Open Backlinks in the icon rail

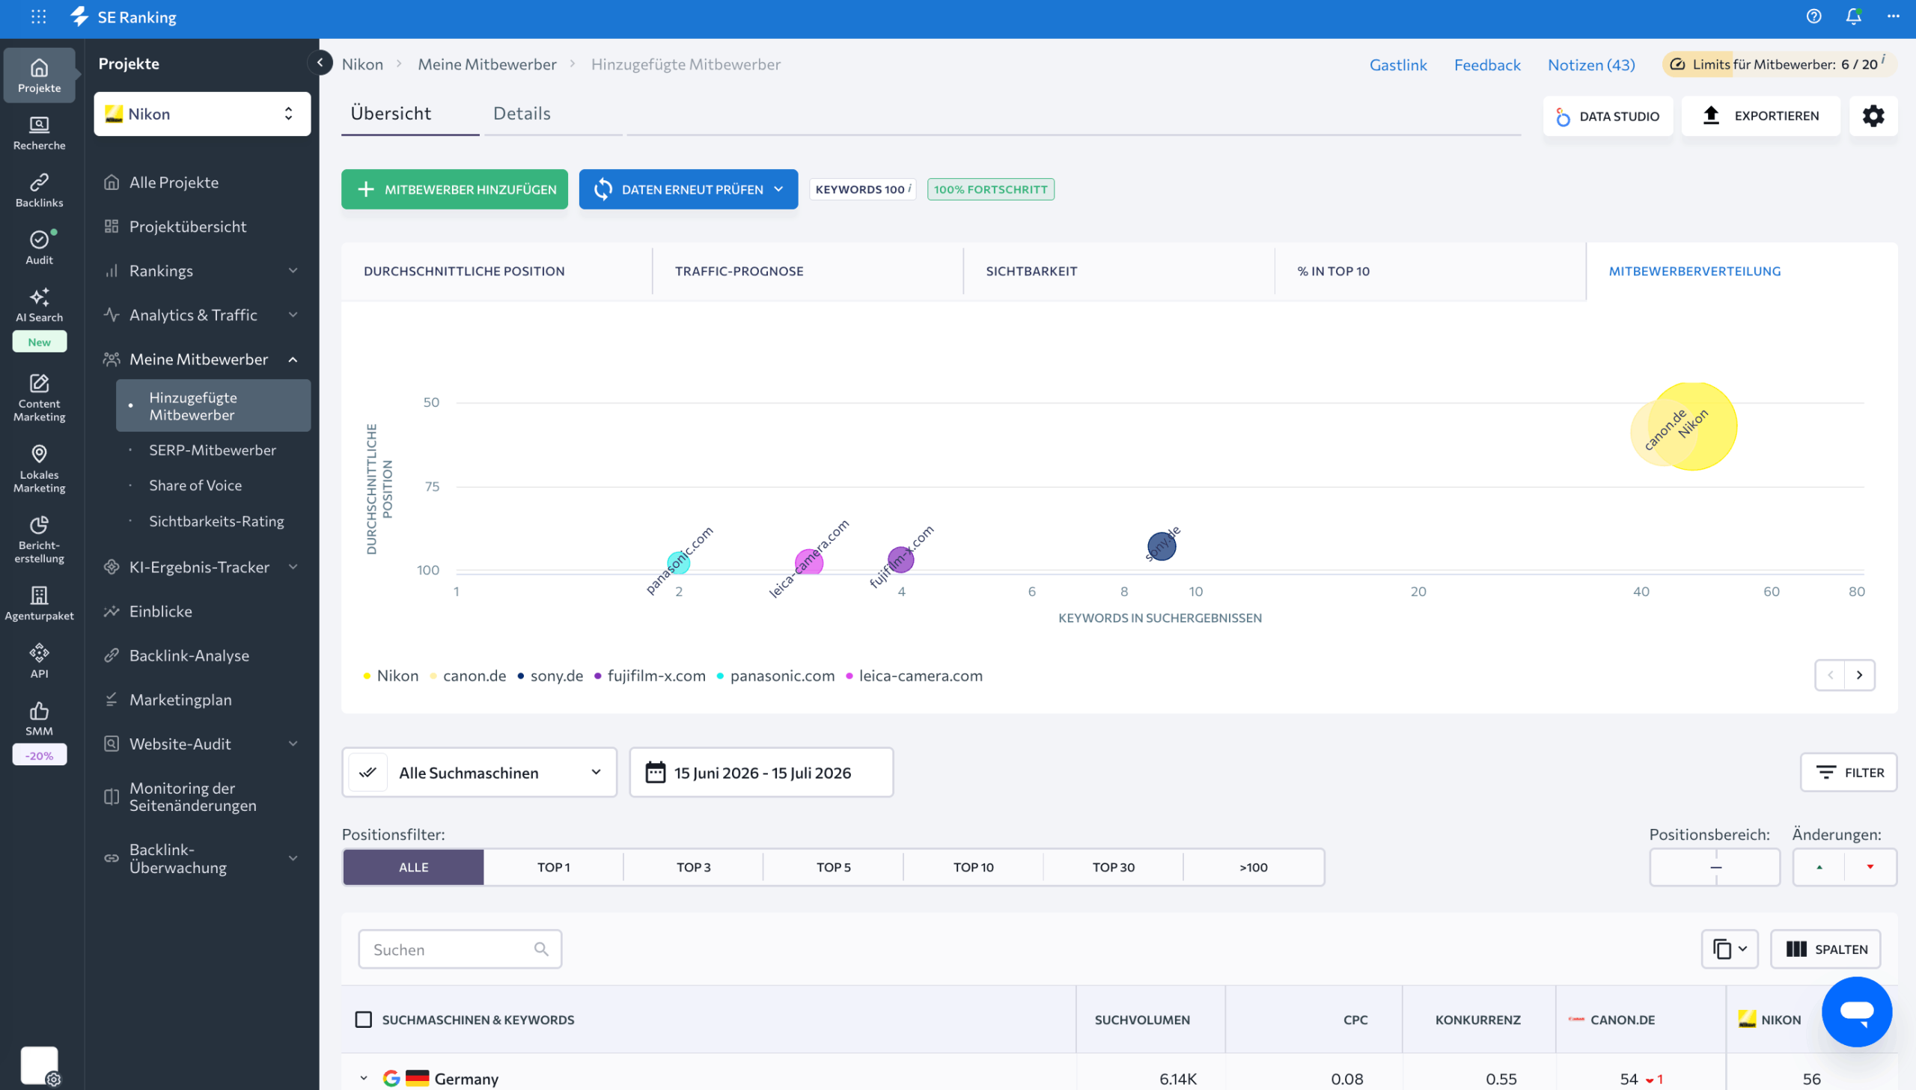pos(40,191)
